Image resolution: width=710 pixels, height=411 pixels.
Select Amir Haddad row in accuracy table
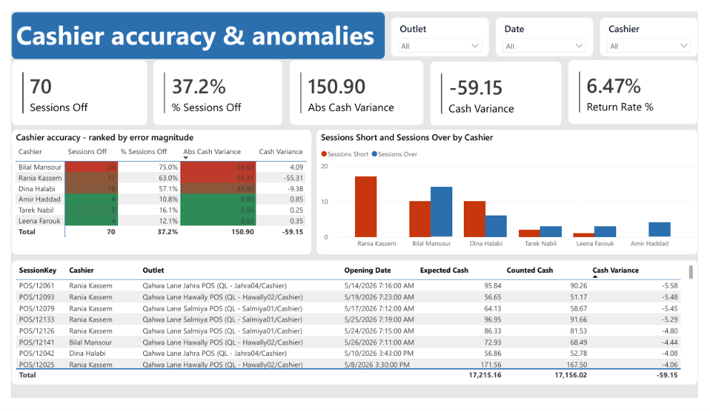click(x=161, y=199)
